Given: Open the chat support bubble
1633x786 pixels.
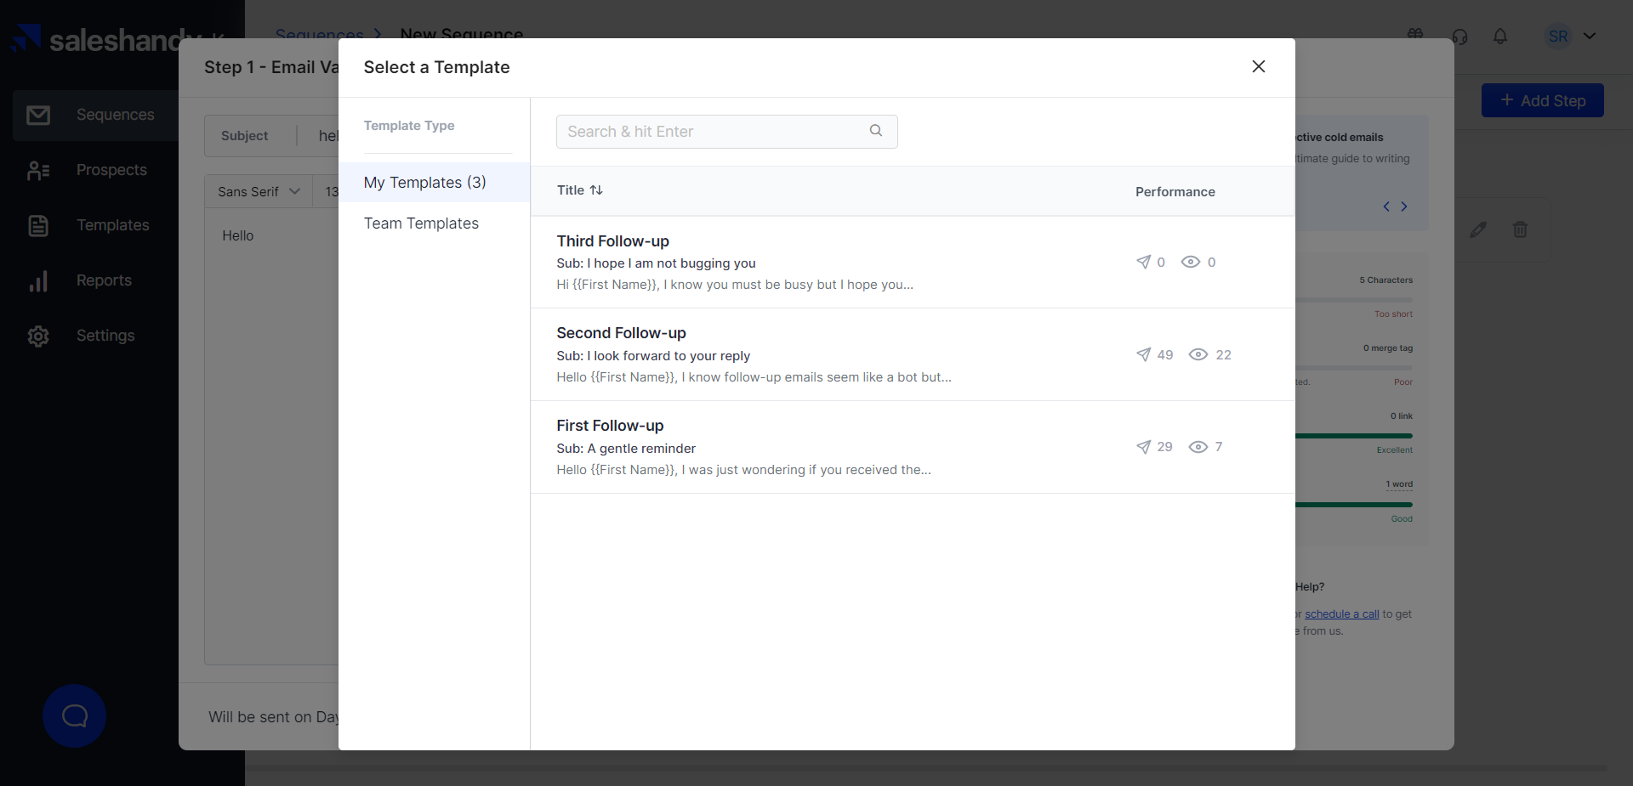Looking at the screenshot, I should 75,715.
